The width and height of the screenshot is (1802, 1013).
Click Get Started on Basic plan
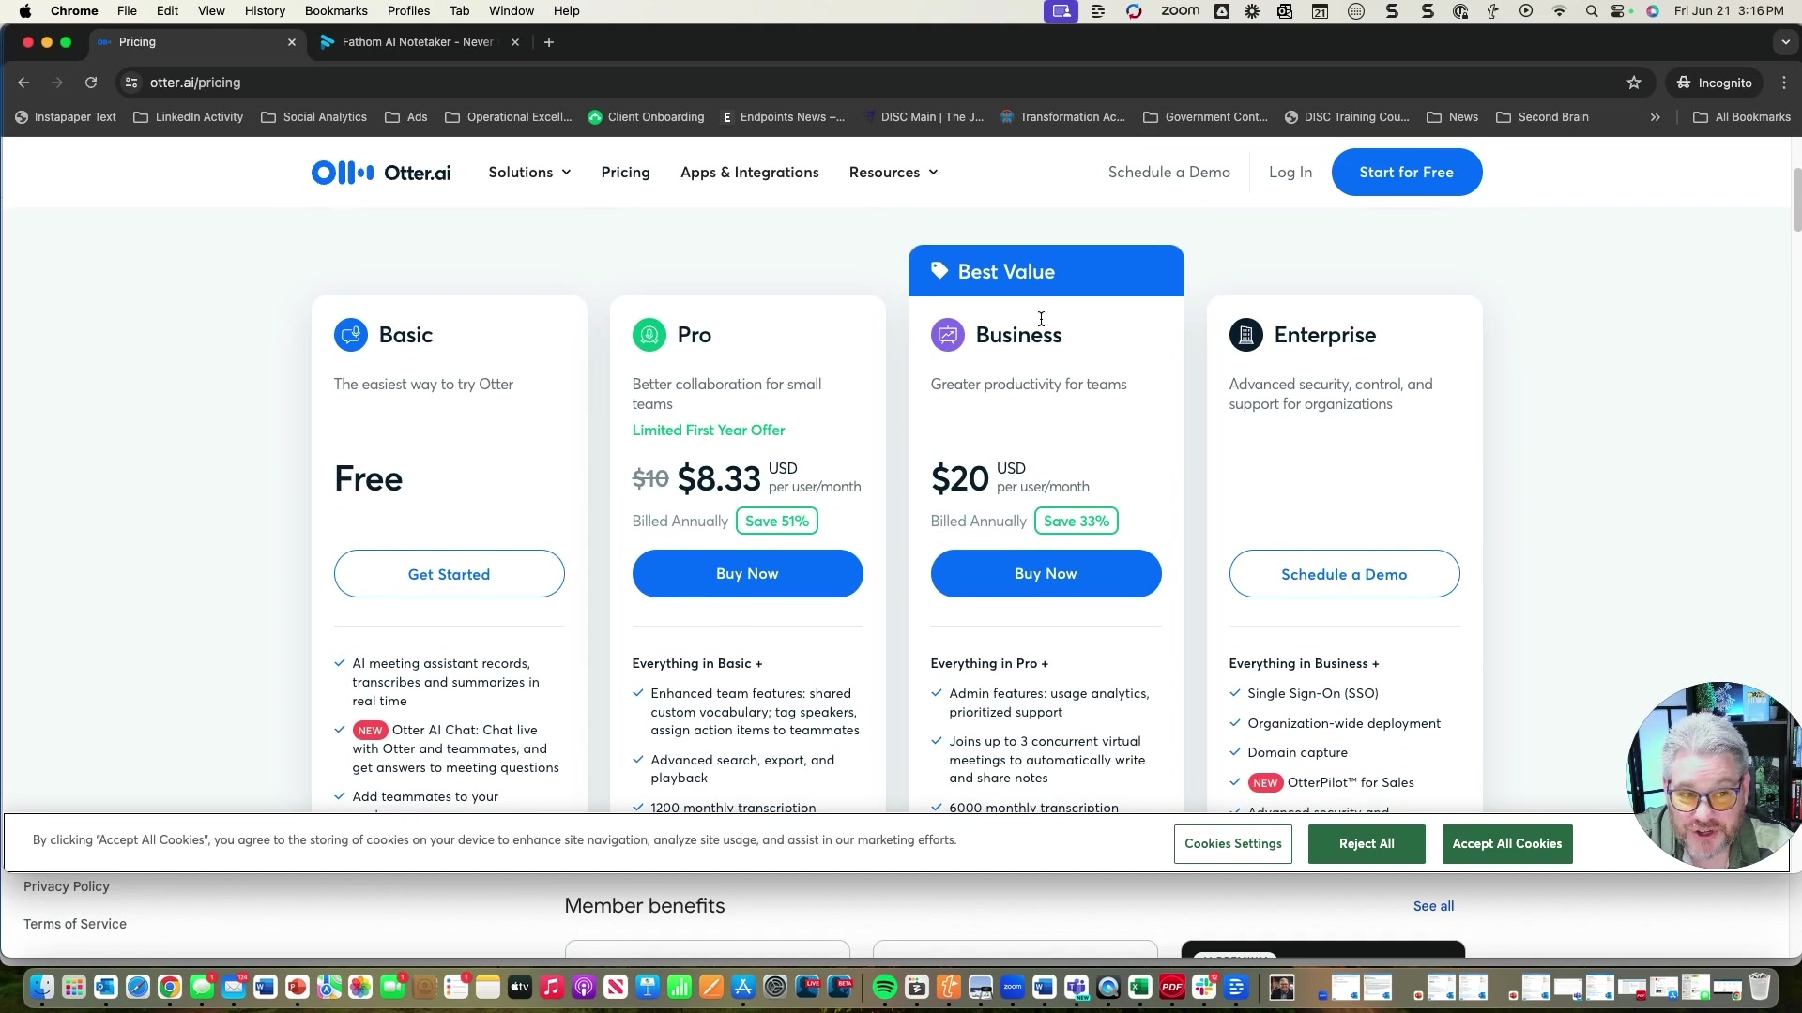449,574
